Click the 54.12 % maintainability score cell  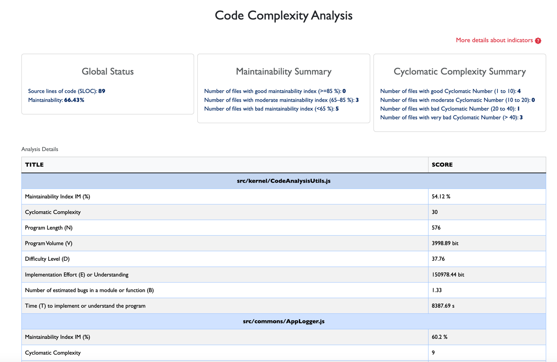tap(487, 196)
